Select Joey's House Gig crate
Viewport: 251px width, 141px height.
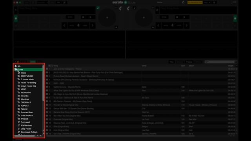coord(28,86)
